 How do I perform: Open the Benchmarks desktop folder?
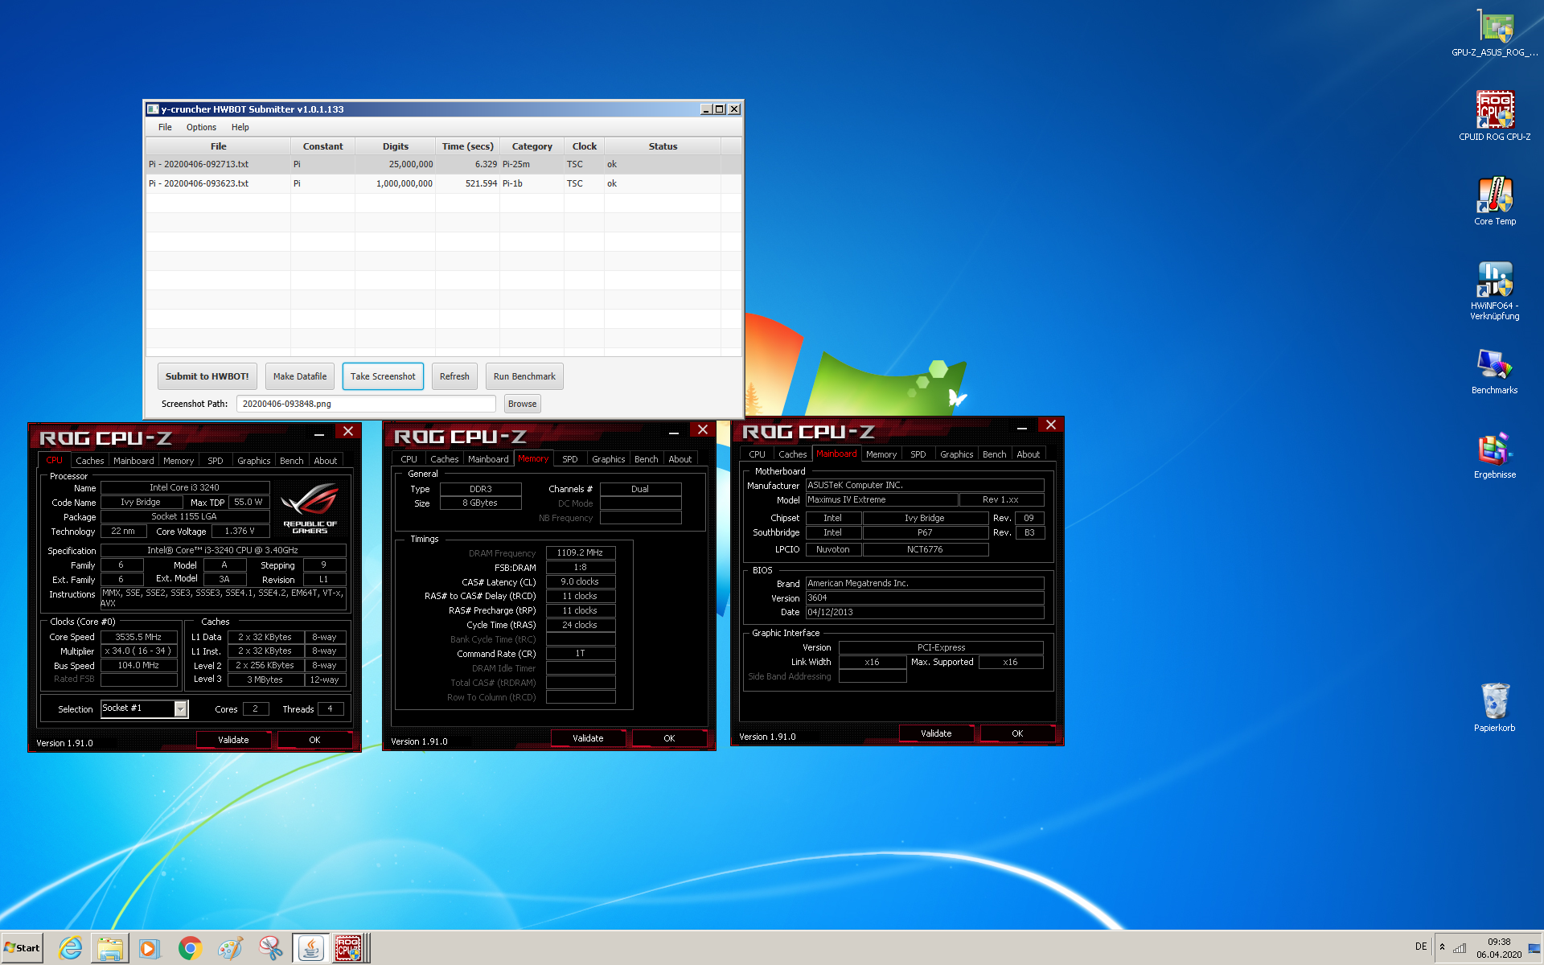click(1495, 371)
